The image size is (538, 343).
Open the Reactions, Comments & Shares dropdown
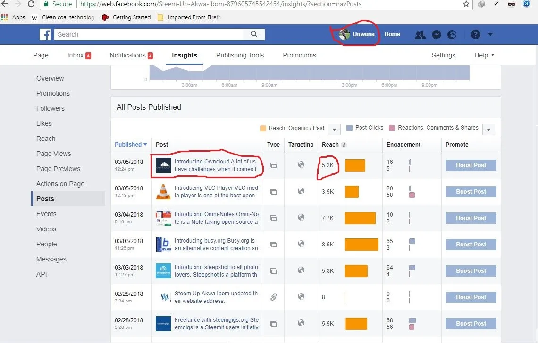488,130
